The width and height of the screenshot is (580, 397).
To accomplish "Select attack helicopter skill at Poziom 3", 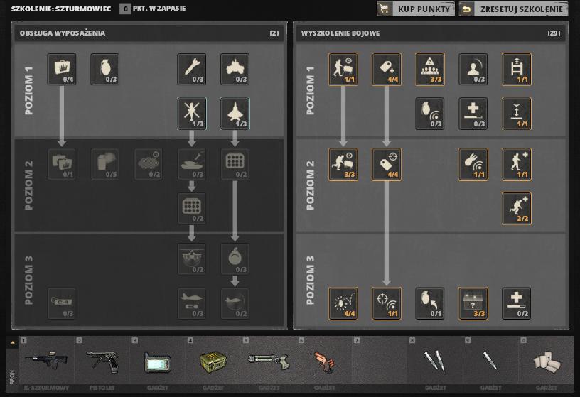I will click(x=192, y=259).
